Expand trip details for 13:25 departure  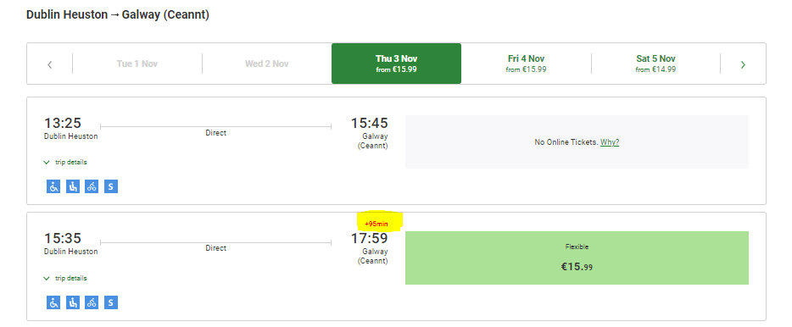click(65, 163)
